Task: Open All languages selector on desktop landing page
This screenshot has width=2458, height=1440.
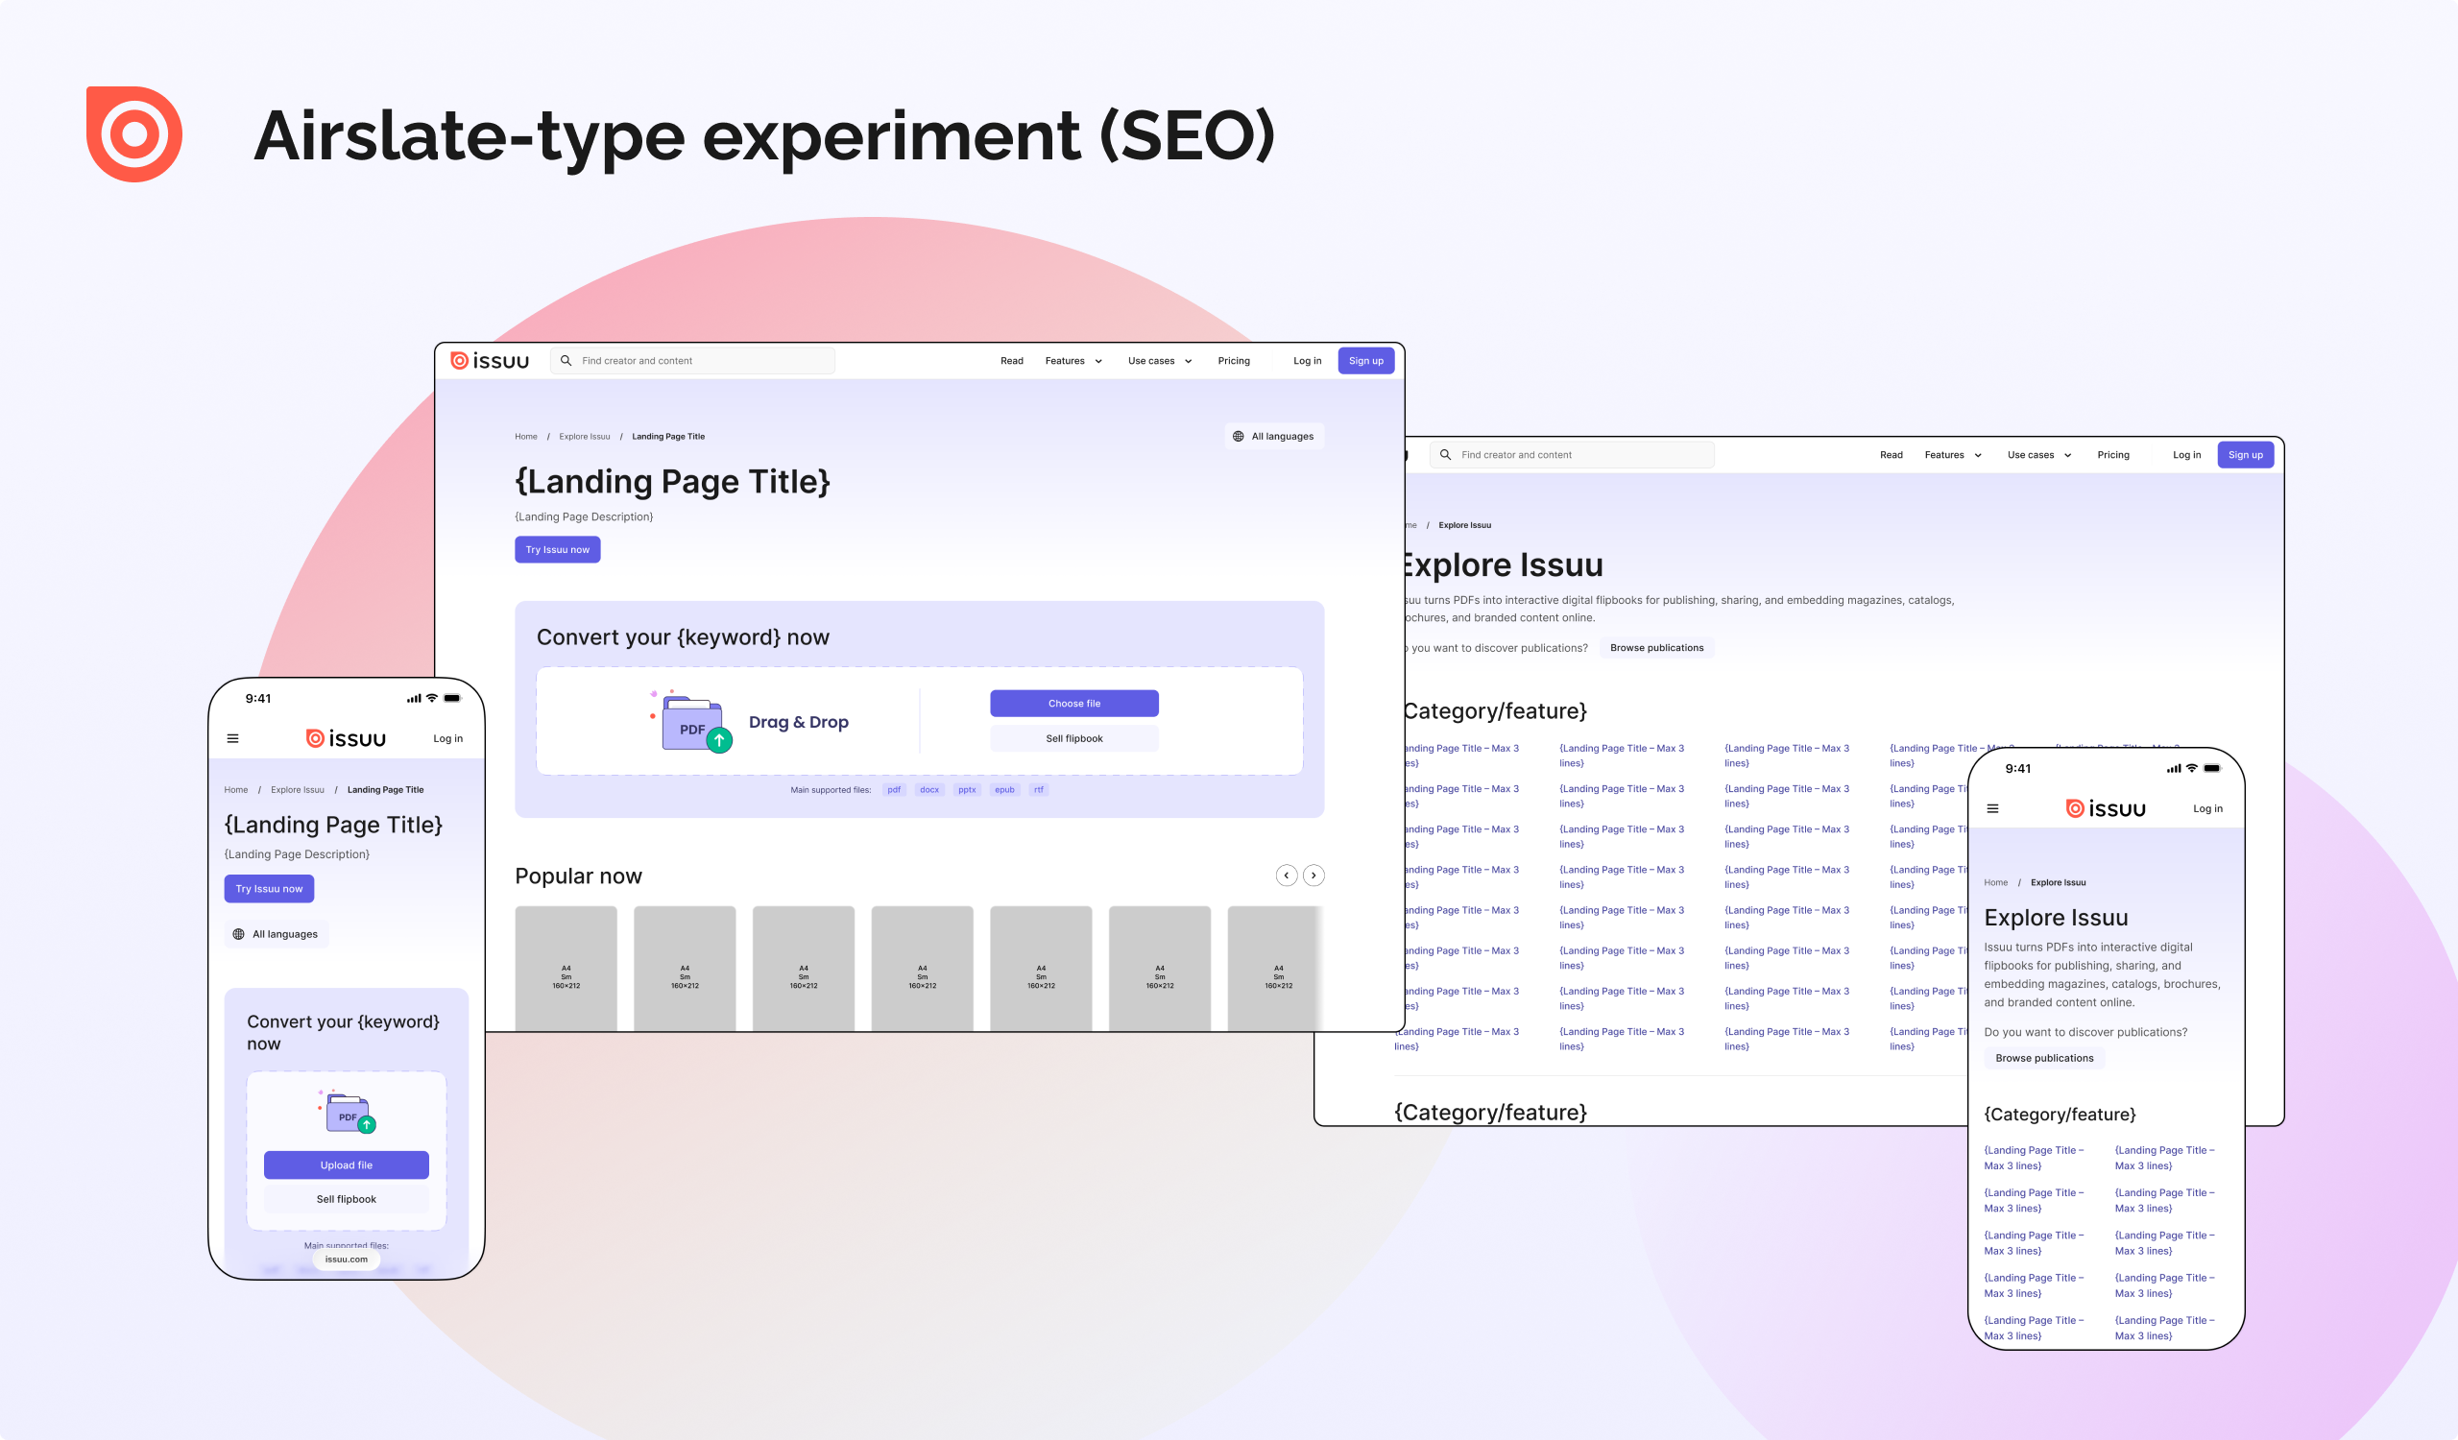Action: (1274, 437)
